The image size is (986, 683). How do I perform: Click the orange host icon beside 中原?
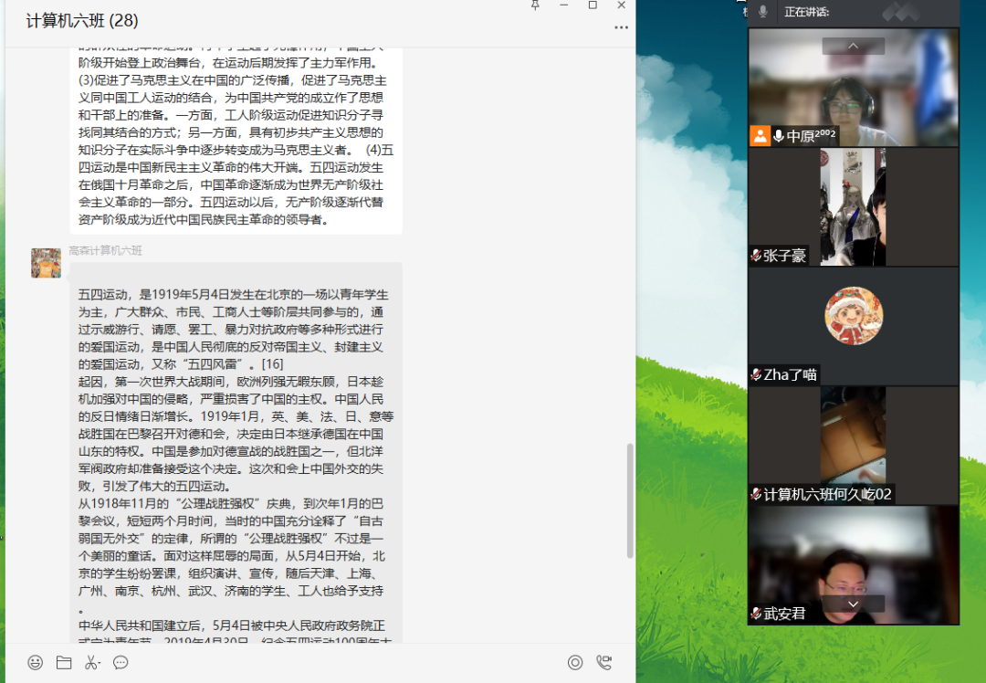pyautogui.click(x=760, y=136)
